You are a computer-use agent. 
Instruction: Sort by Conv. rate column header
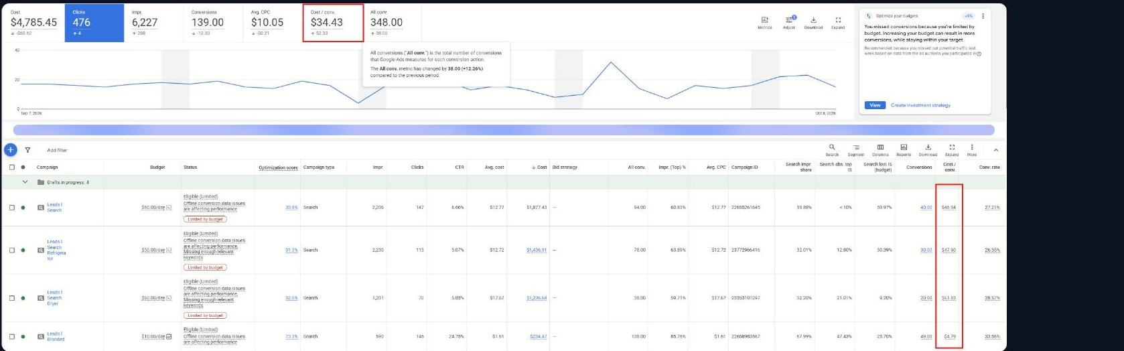(989, 167)
